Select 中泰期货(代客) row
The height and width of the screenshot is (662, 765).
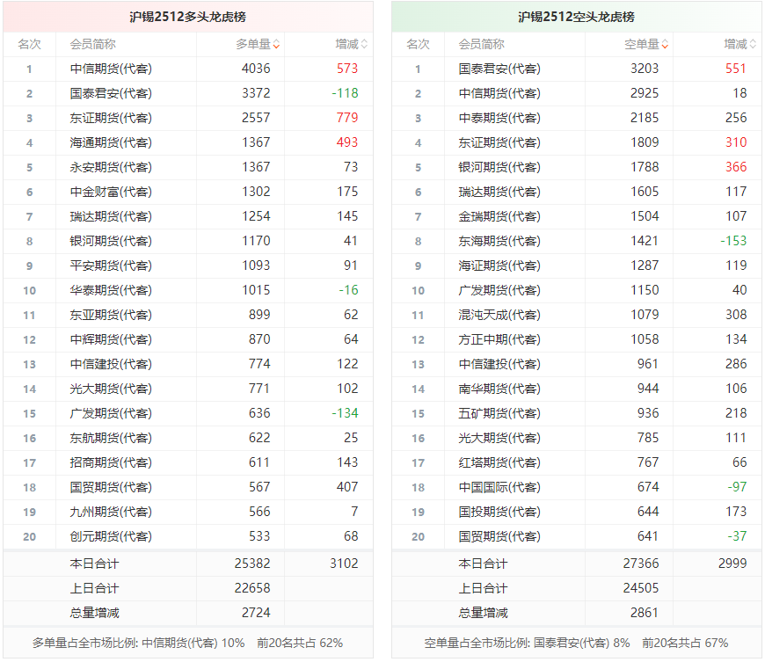[576, 118]
